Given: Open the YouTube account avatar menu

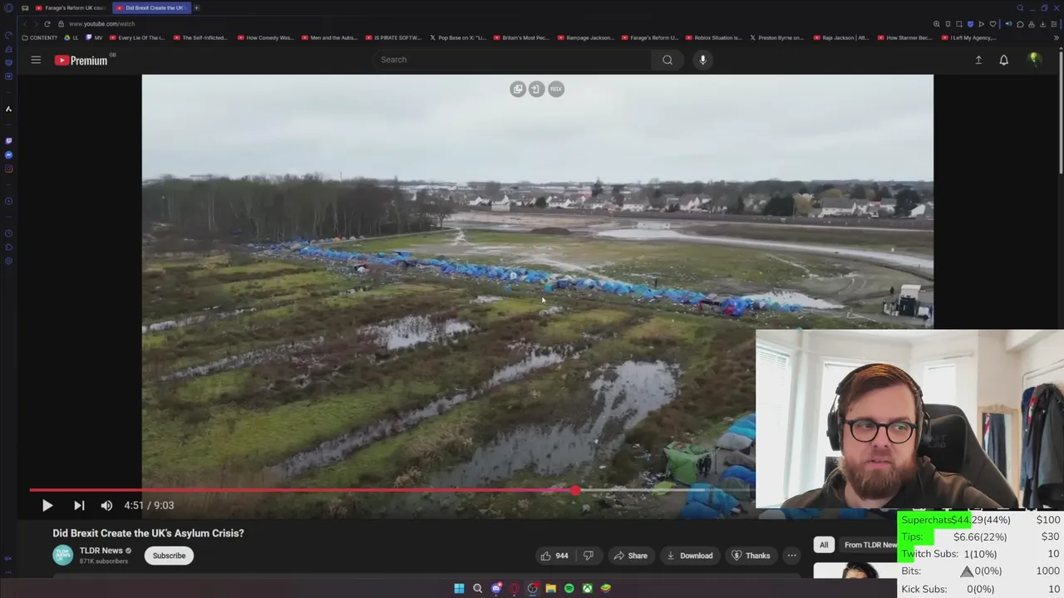Looking at the screenshot, I should tap(1034, 59).
